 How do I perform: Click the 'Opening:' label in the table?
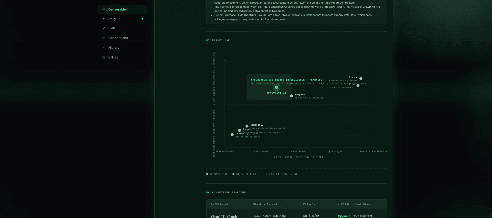tap(345, 216)
